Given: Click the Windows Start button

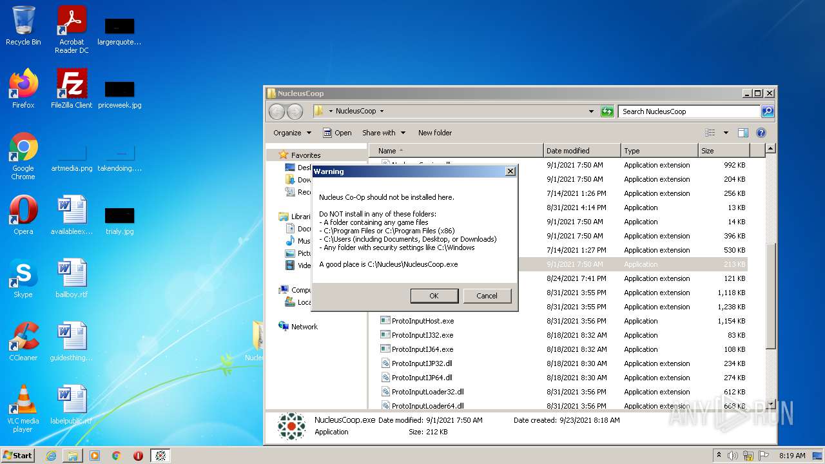Looking at the screenshot, I should pyautogui.click(x=18, y=455).
